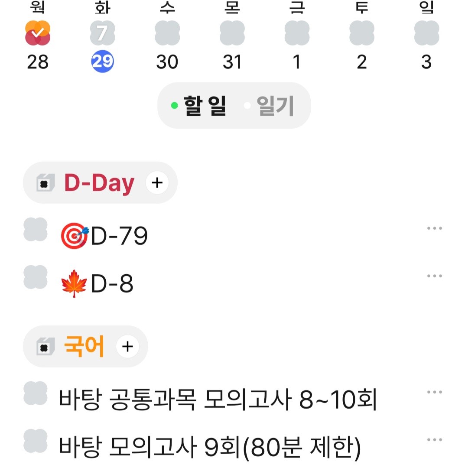
Task: Click the completed flower icon for Monday 28
Action: click(x=38, y=33)
